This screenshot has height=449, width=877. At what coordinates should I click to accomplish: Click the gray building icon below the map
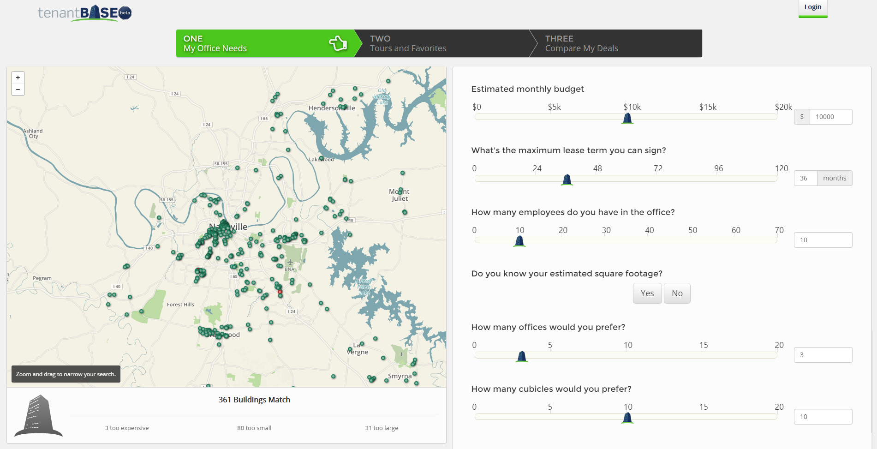(38, 415)
